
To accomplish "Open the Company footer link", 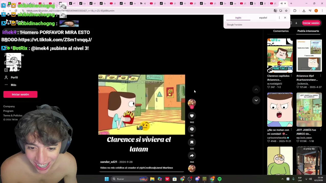I will click(x=9, y=106).
